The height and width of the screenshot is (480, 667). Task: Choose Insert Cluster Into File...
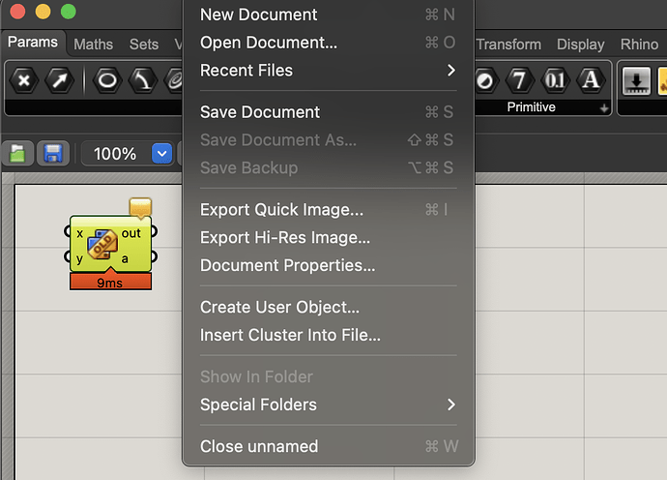click(328, 335)
